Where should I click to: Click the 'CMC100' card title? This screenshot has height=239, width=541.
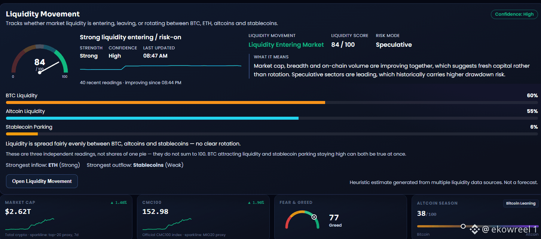coord(152,202)
